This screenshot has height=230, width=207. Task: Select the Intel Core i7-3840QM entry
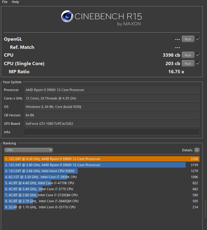pyautogui.click(x=102, y=201)
